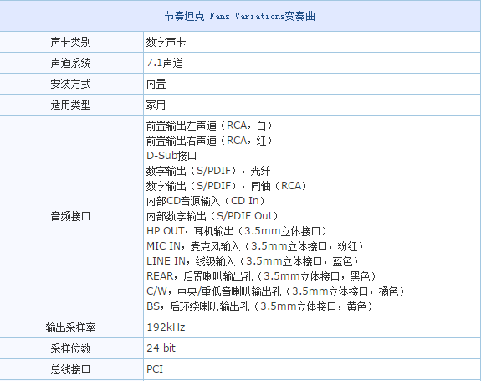
Task: Click the 家用 value text
Action: click(156, 105)
